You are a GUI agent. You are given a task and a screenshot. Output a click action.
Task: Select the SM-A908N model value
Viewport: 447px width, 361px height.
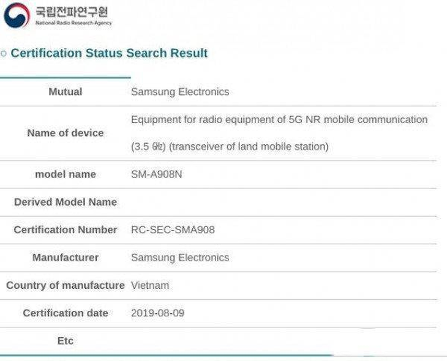pyautogui.click(x=156, y=174)
